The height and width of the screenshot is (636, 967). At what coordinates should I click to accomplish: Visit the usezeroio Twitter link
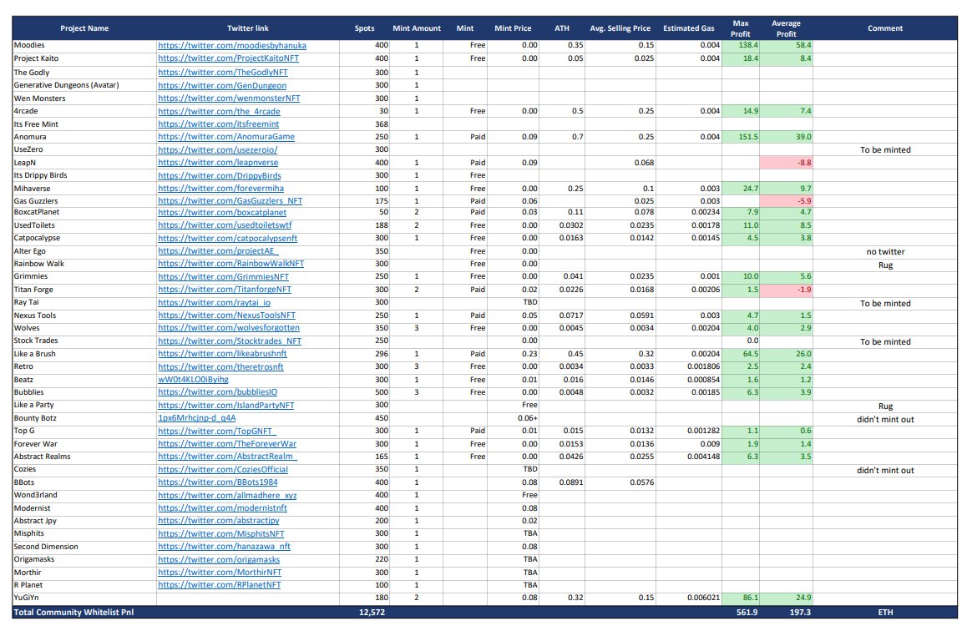click(x=218, y=149)
